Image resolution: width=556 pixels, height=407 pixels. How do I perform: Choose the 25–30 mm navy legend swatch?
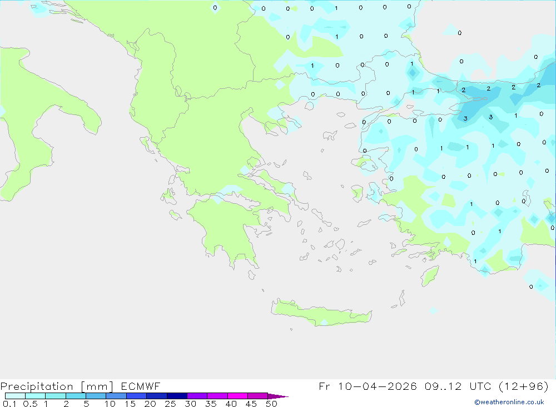coord(177,396)
